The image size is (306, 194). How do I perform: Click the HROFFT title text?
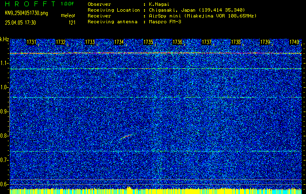(x=30, y=4)
